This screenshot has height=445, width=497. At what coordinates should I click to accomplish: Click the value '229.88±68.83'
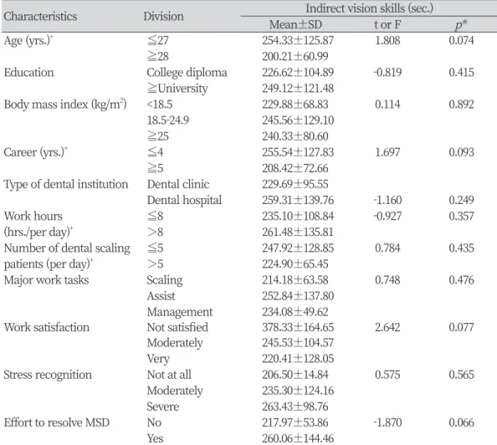coord(295,105)
